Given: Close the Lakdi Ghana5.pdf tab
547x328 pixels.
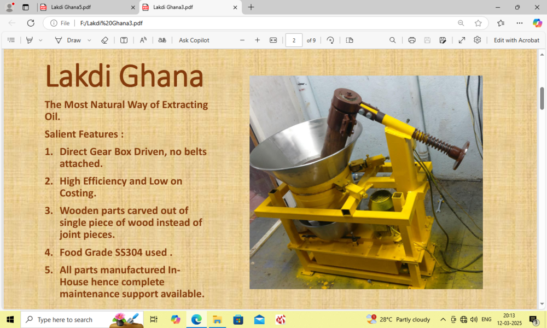Looking at the screenshot, I should 133,7.
